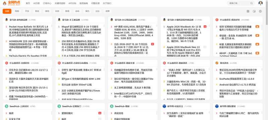Click red rise badge beside 爱情有烟火
This screenshot has width=268, height=120.
click(x=100, y=113)
